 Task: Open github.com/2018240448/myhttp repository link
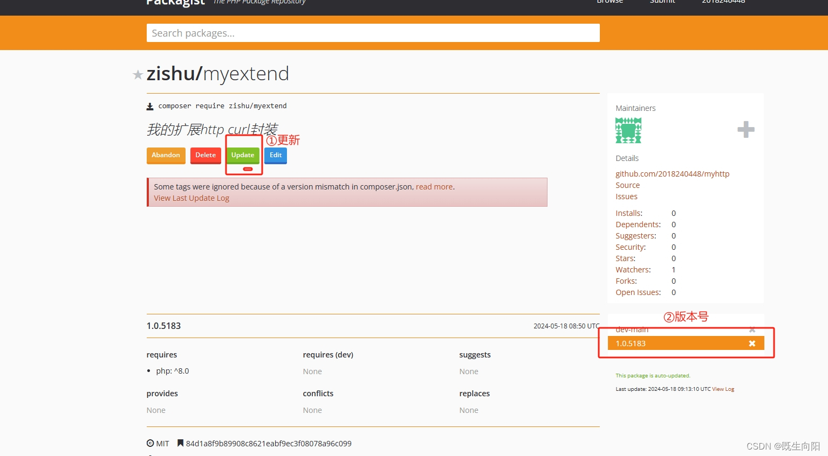[672, 174]
